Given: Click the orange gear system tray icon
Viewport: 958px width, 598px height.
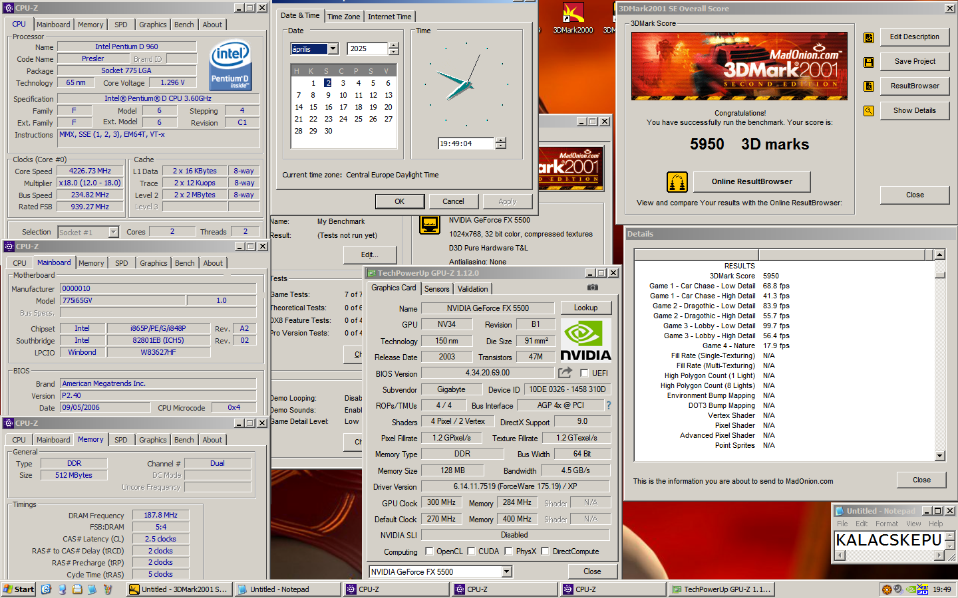Looking at the screenshot, I should click(886, 589).
